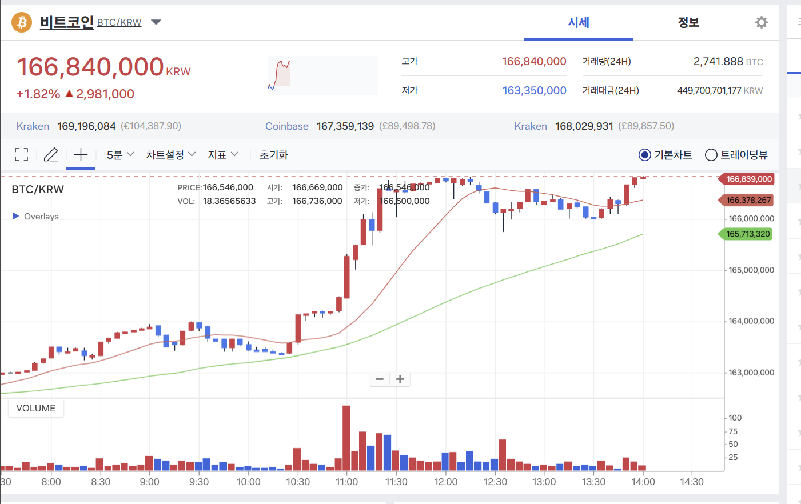
Task: Zoom out chart with minus button
Action: (379, 379)
